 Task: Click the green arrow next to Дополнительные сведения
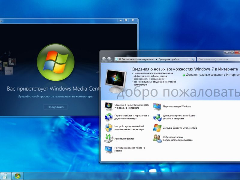point(184,75)
